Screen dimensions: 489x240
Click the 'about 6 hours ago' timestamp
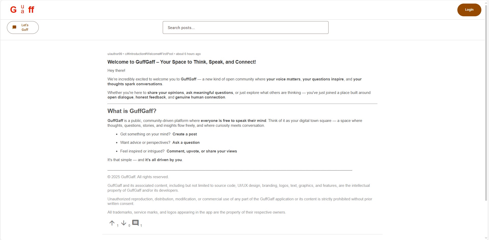[188, 54]
